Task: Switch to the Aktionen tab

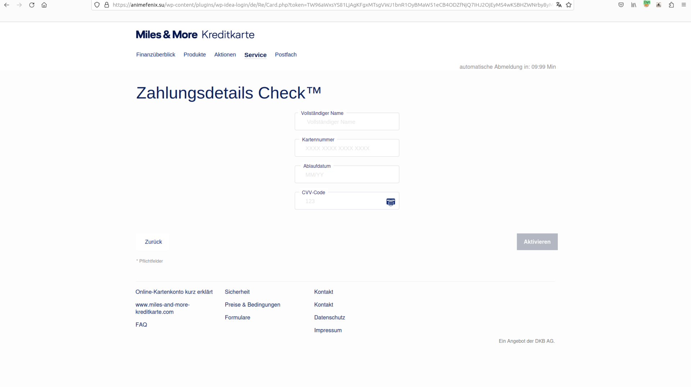Action: 225,55
